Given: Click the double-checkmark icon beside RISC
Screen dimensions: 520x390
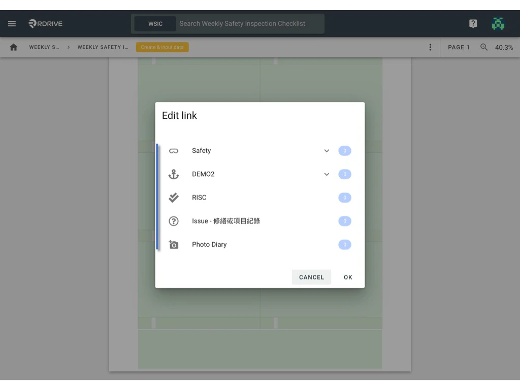Looking at the screenshot, I should [173, 198].
